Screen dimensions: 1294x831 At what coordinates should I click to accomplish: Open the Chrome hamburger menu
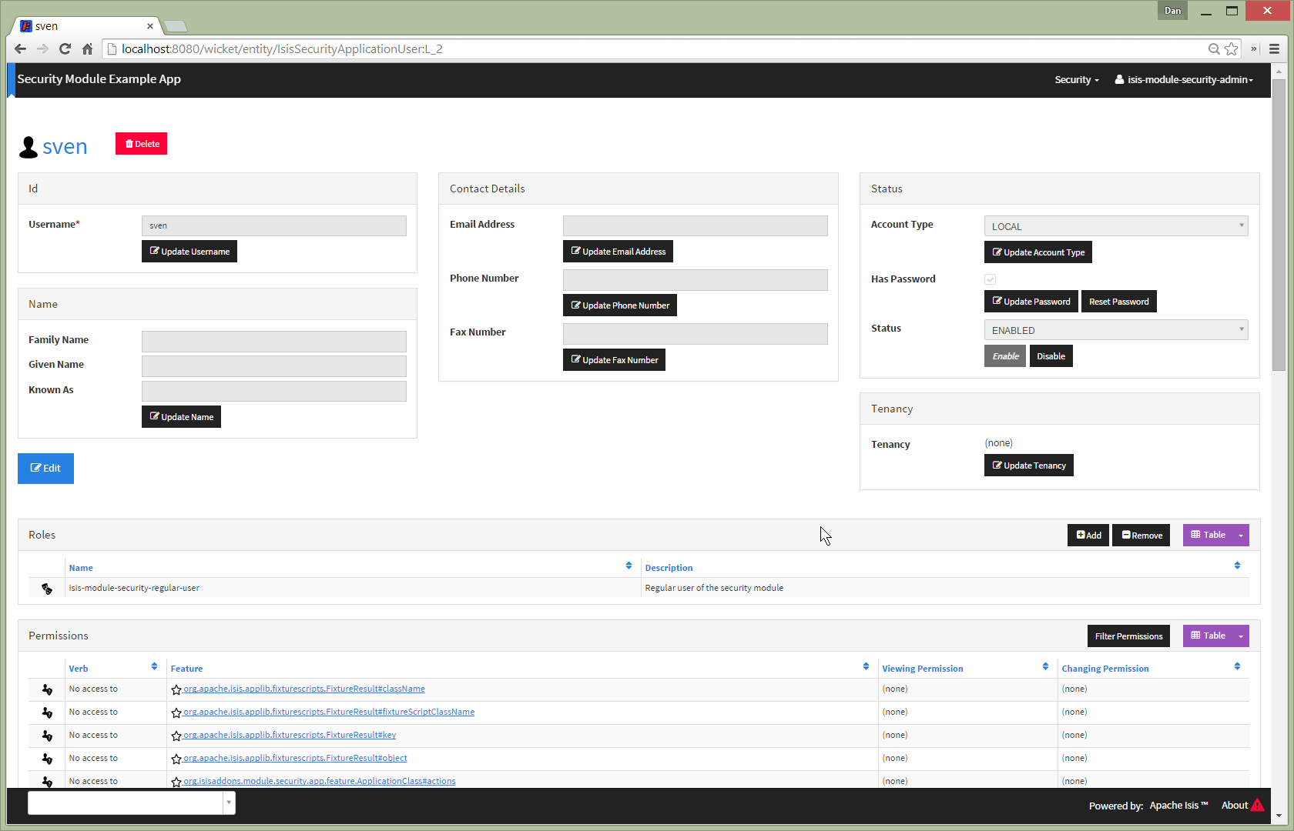1274,49
